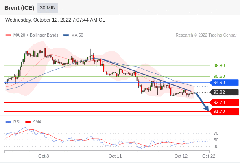The height and width of the screenshot is (163, 240).
Task: Toggle the RSI legend entry
Action: coord(13,122)
